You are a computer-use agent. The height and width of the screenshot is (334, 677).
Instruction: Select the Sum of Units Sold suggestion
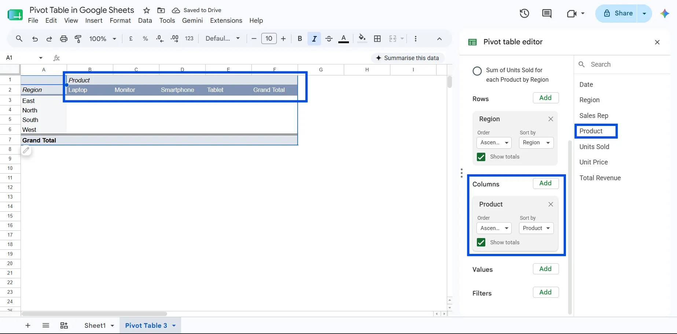pos(477,71)
